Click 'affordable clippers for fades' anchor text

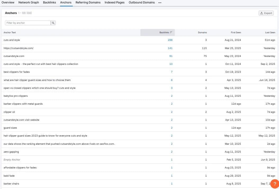pos(20,168)
